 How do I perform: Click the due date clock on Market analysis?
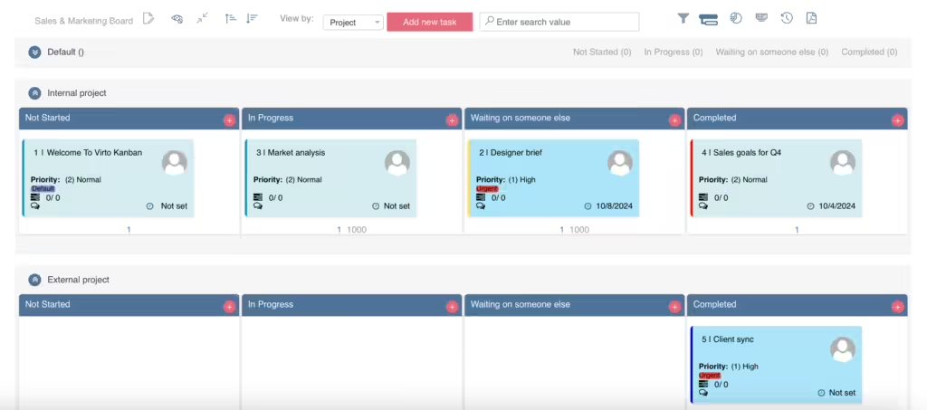point(376,206)
